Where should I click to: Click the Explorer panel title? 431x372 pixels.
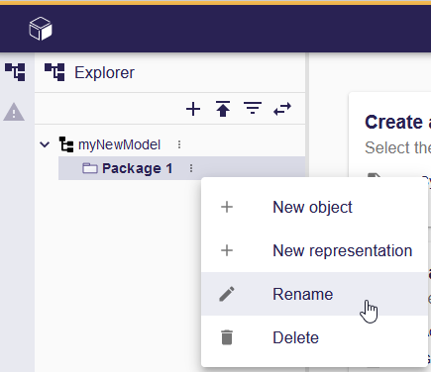tap(104, 72)
